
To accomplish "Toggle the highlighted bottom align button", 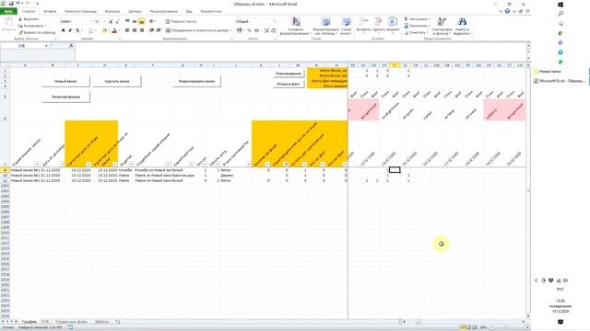I will 141,21.
